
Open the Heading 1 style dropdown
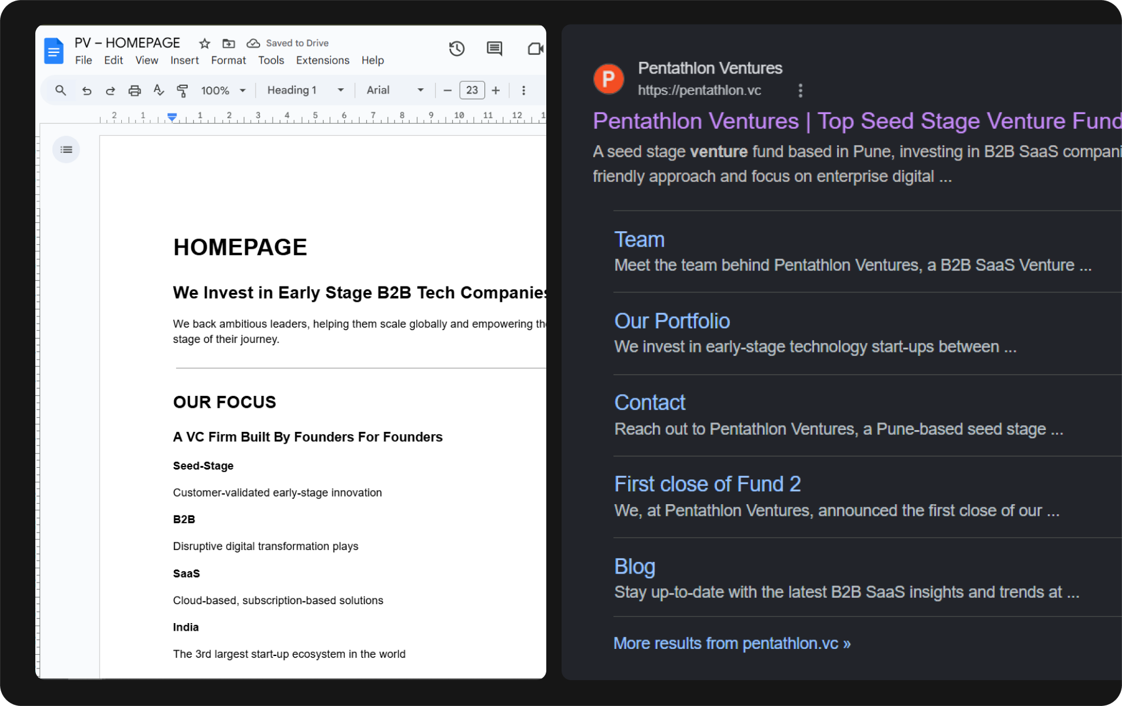[x=306, y=91]
